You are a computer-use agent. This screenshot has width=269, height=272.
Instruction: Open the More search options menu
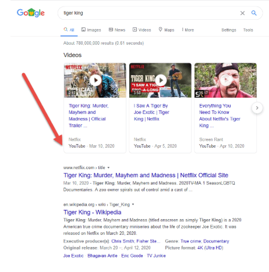[x=187, y=30]
